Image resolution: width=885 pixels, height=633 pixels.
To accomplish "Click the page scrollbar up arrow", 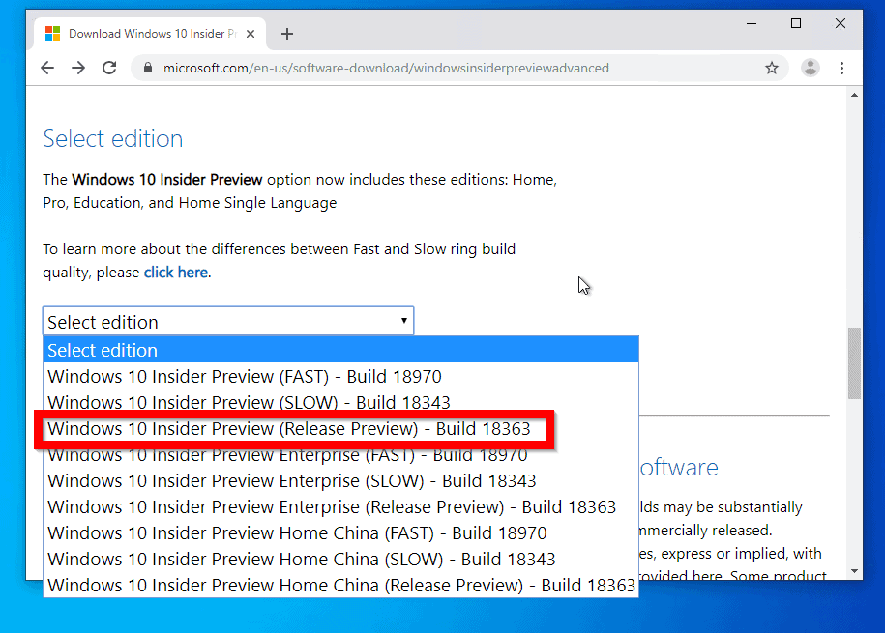I will click(x=854, y=95).
